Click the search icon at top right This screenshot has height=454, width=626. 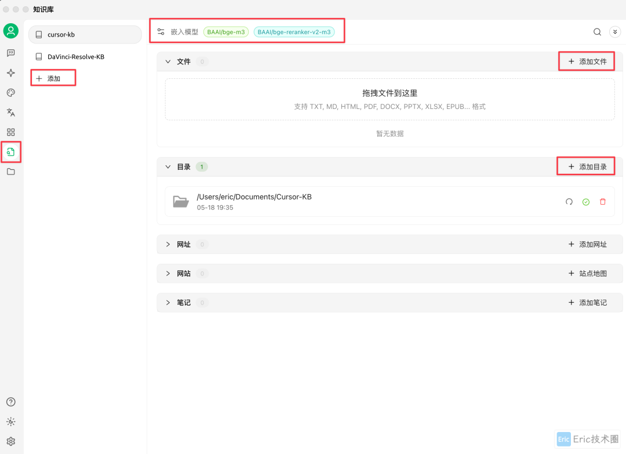597,32
